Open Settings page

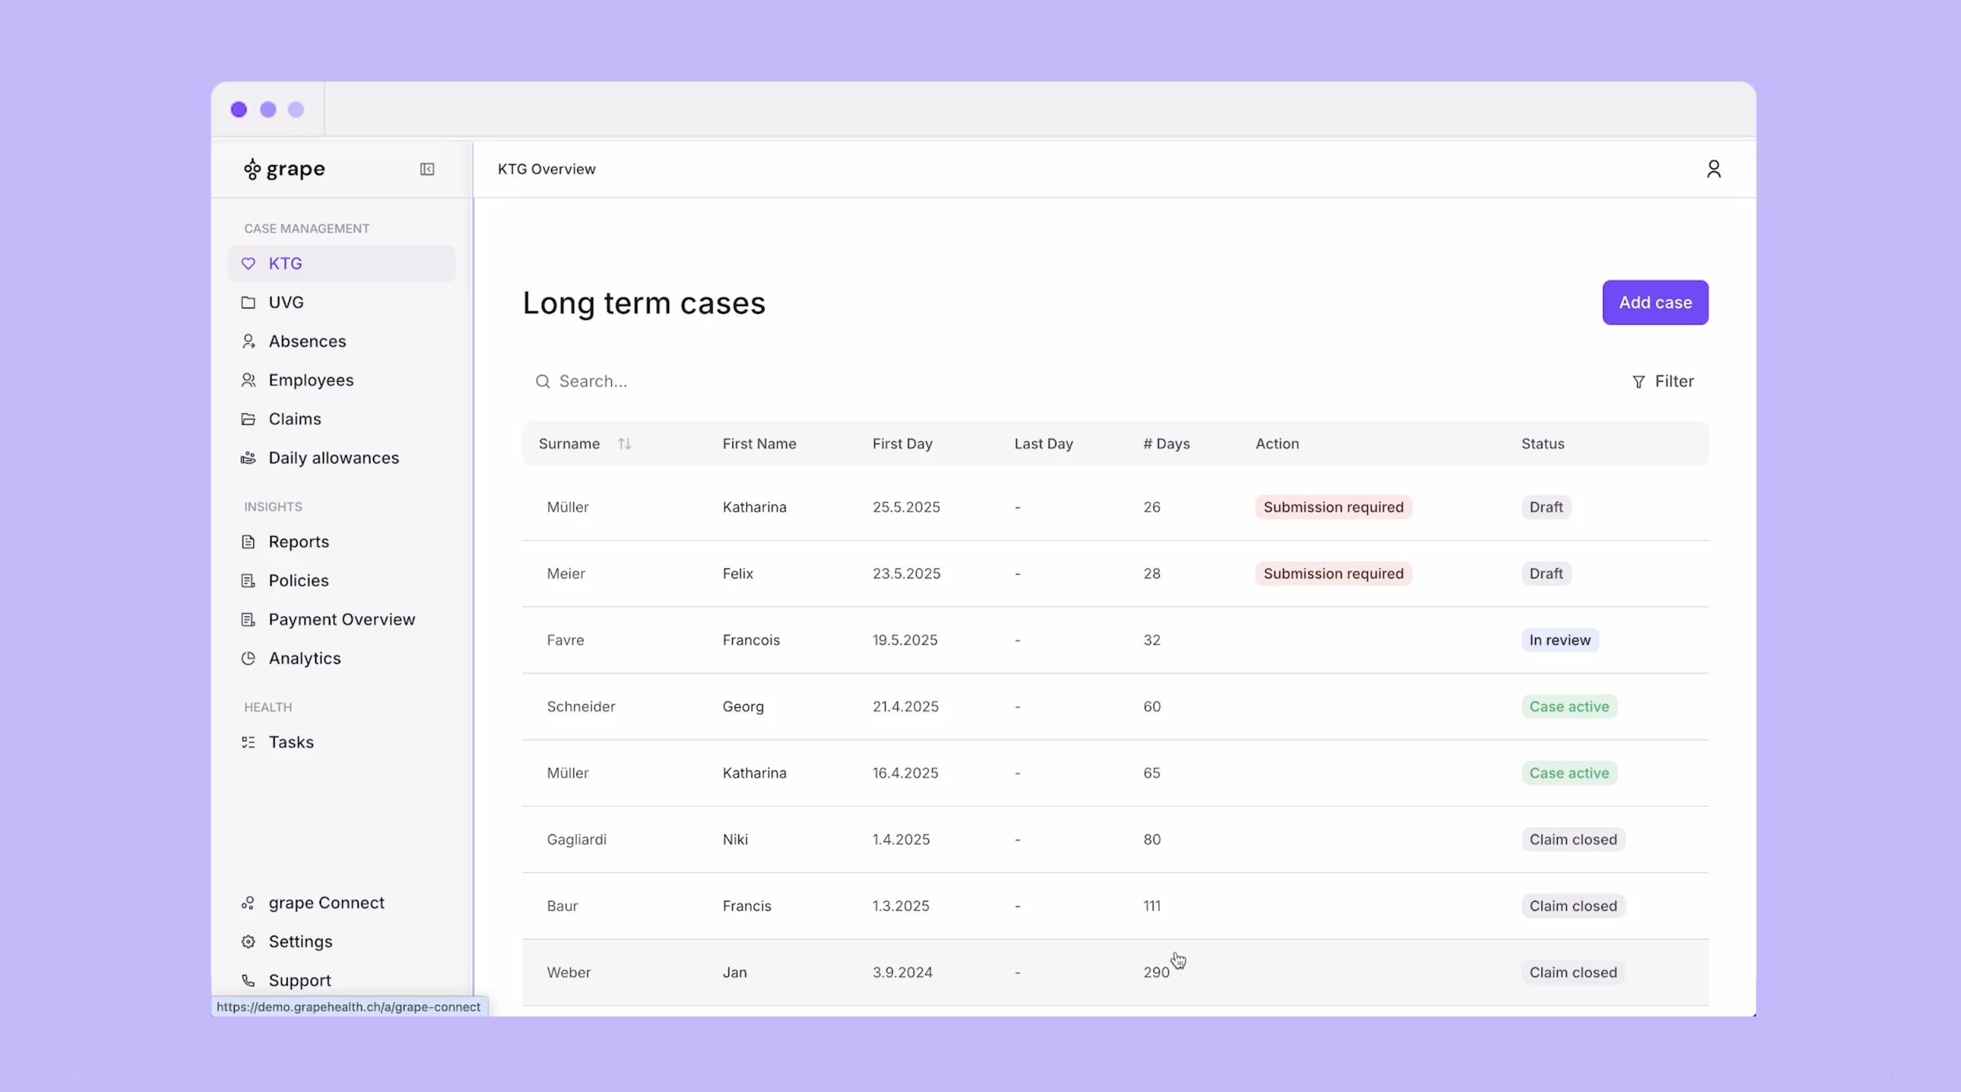pos(341,941)
